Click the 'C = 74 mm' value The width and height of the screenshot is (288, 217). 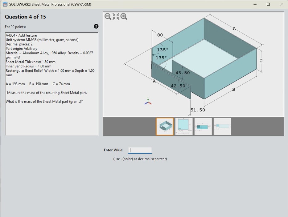point(61,84)
